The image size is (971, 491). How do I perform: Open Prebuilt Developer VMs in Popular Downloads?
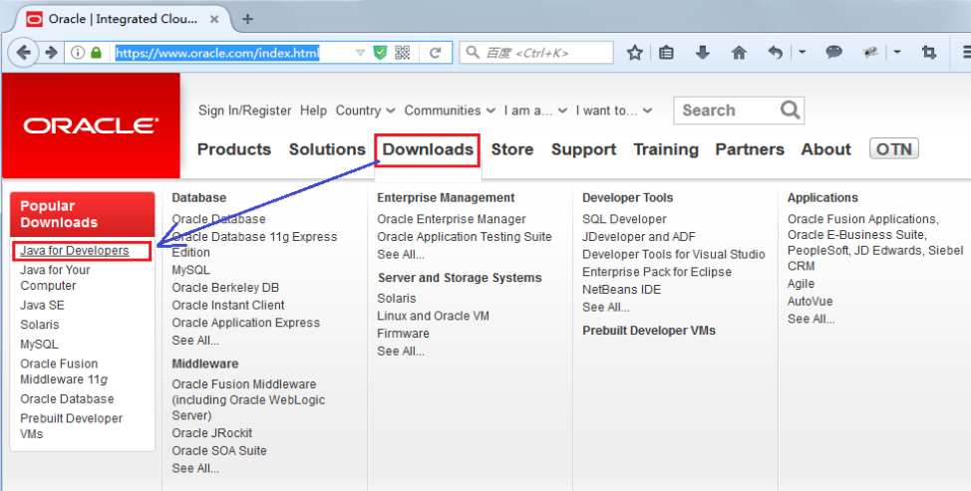pyautogui.click(x=71, y=426)
